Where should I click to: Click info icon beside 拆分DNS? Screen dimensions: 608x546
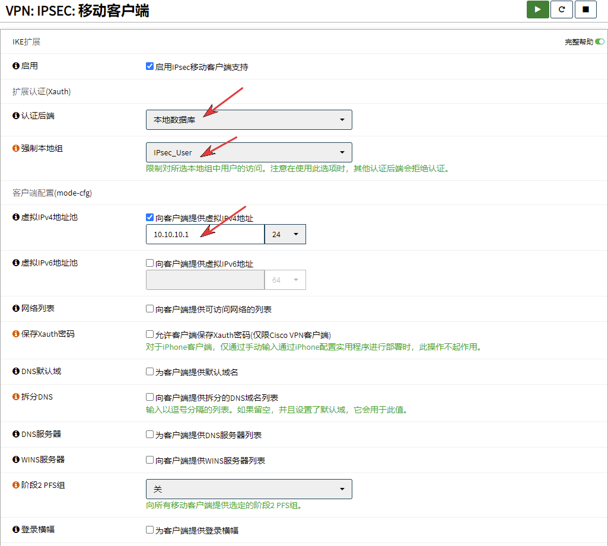16,397
